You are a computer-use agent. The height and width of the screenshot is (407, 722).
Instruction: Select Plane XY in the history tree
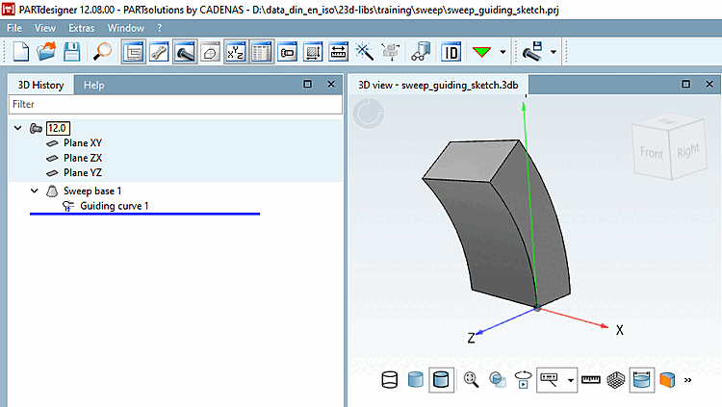[83, 143]
